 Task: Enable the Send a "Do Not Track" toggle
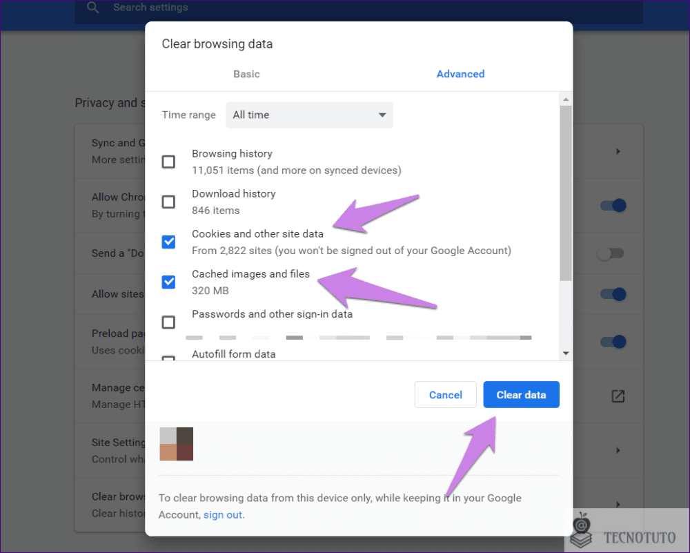coord(611,253)
